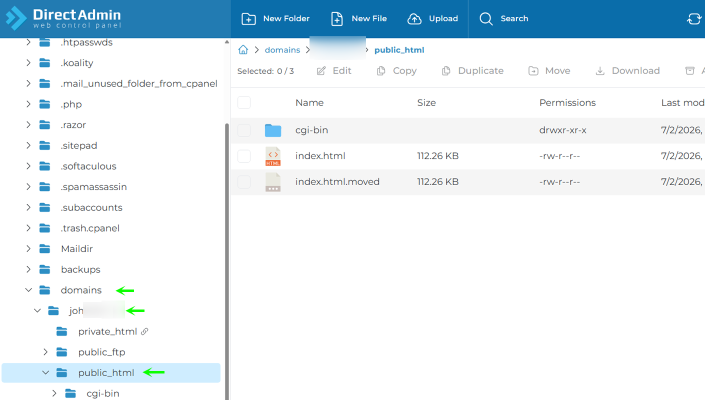Click the Edit action
This screenshot has width=705, height=400.
334,71
